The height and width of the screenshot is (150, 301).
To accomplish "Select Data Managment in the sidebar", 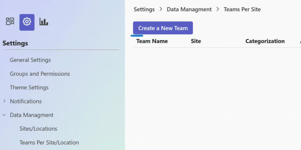I will pyautogui.click(x=32, y=115).
